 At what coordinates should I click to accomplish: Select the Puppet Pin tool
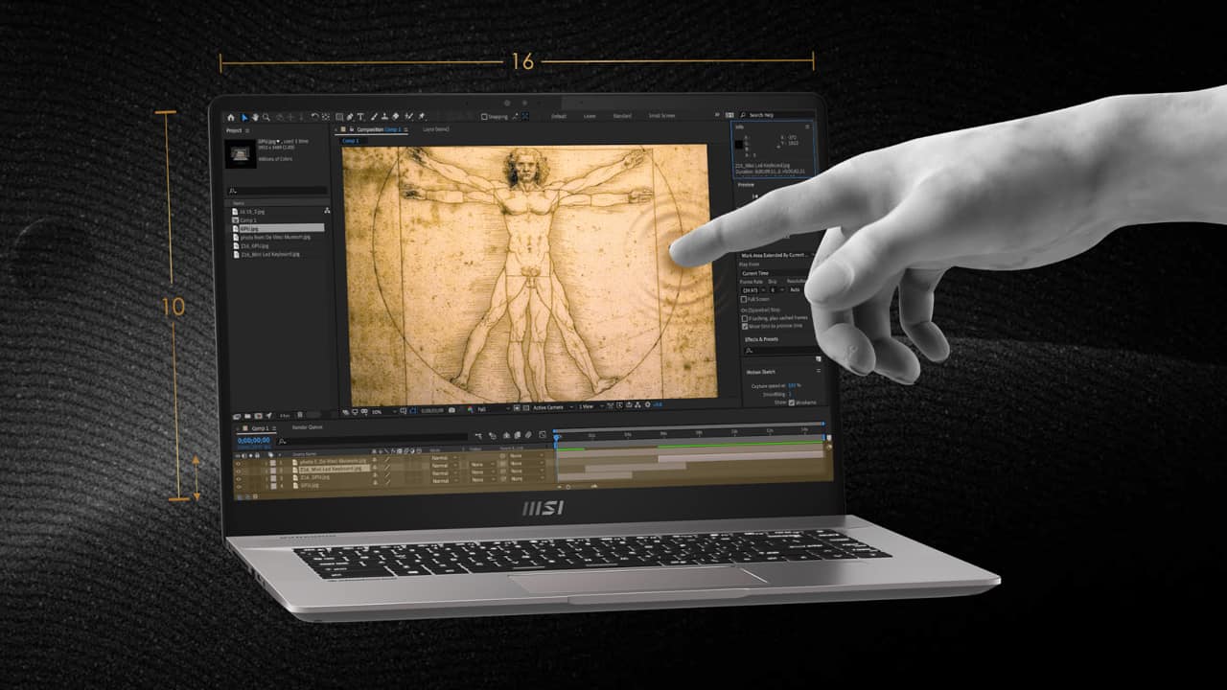pos(421,116)
